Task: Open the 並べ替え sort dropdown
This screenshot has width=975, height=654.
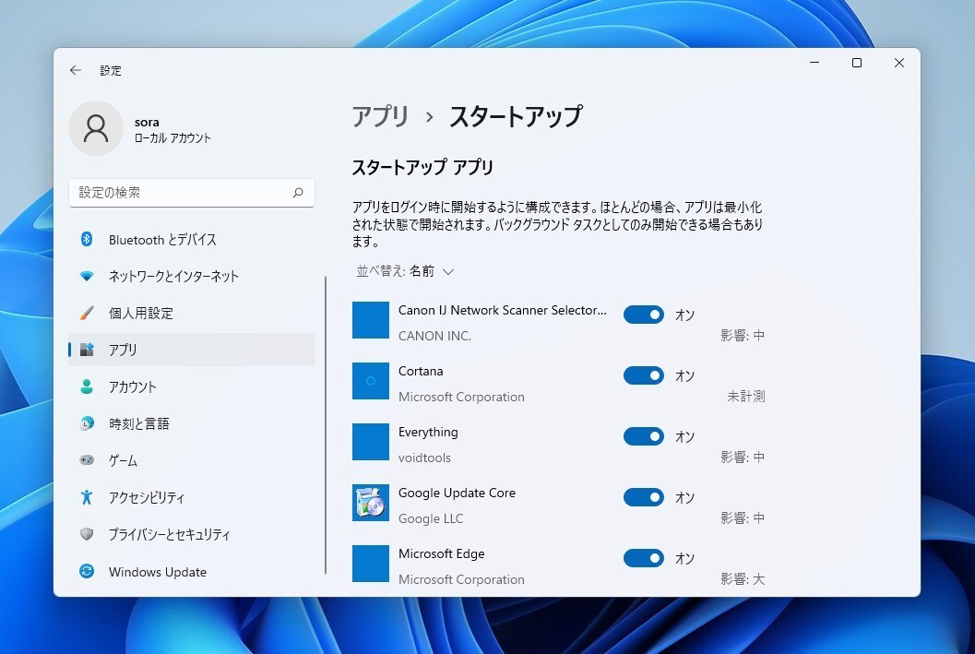Action: point(406,271)
